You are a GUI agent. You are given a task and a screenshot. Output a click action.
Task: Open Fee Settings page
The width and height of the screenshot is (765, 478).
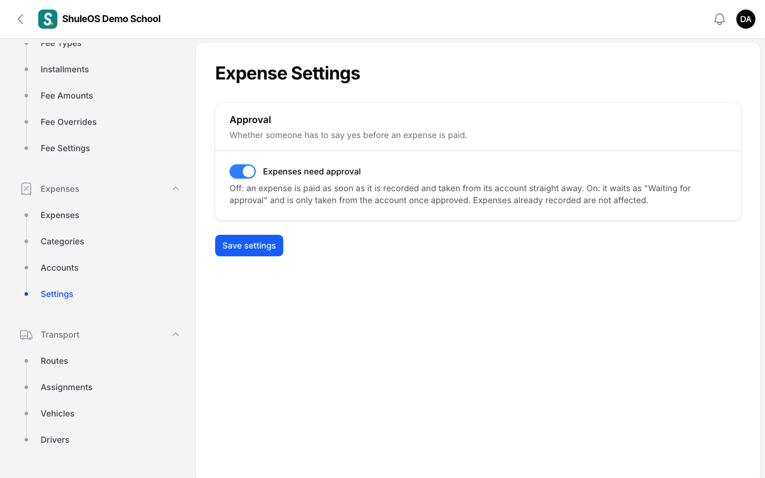click(x=65, y=148)
